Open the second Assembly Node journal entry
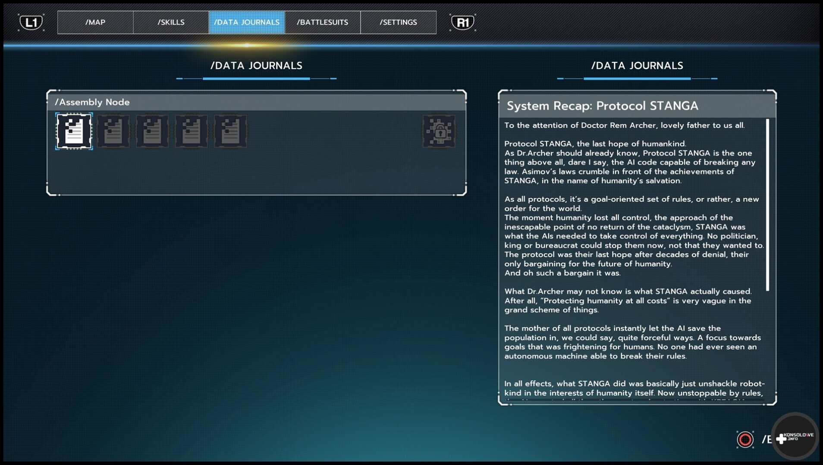Image resolution: width=823 pixels, height=465 pixels. [x=113, y=131]
